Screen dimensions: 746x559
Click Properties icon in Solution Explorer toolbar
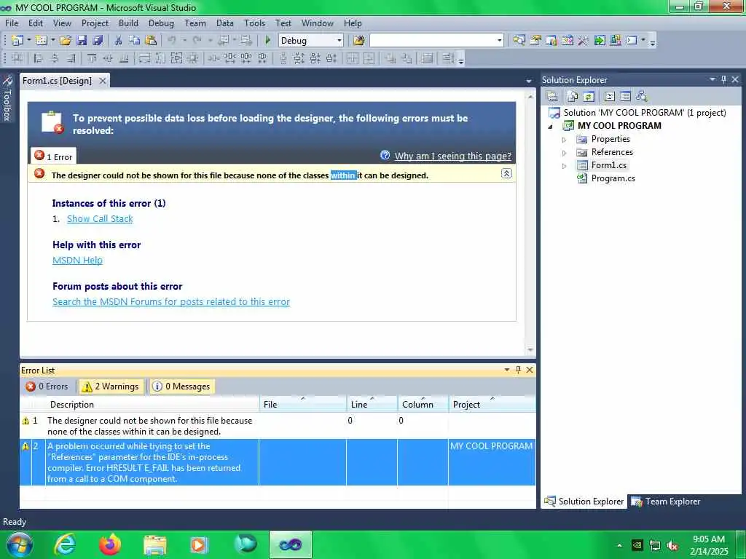click(552, 97)
